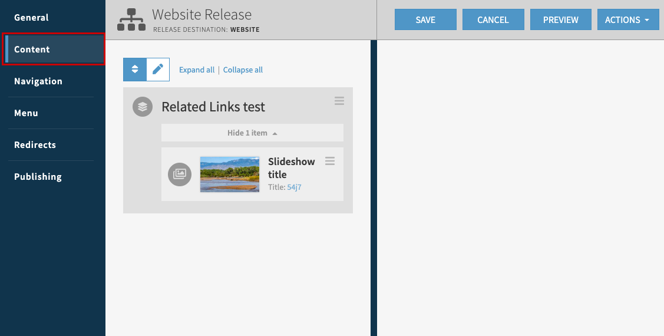Switch to the Redirects section
The width and height of the screenshot is (664, 336).
35,145
